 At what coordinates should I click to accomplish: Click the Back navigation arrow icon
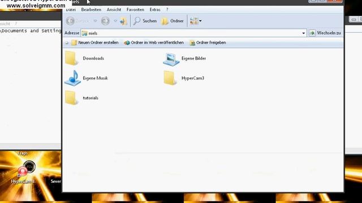pos(70,21)
